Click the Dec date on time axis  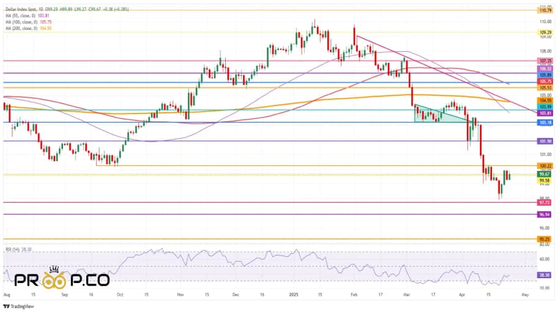point(236,295)
